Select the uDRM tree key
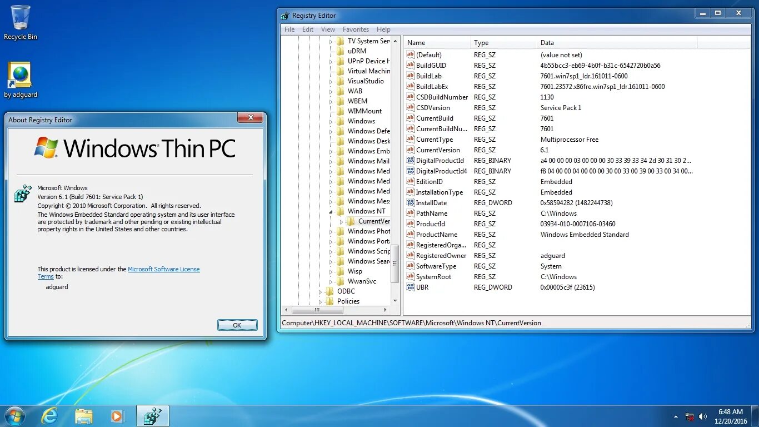This screenshot has height=427, width=759. click(357, 51)
